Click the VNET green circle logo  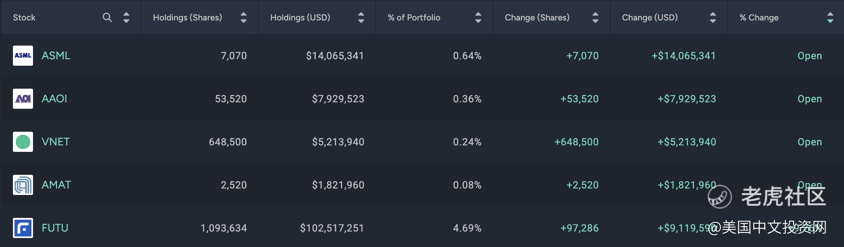coord(23,142)
